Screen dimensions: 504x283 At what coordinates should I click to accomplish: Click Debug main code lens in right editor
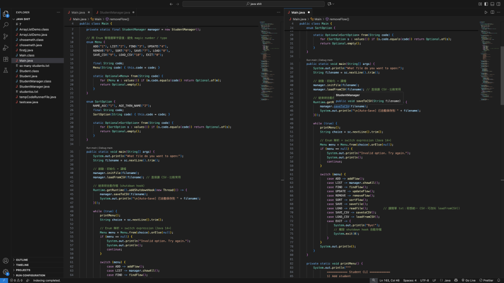[326, 60]
